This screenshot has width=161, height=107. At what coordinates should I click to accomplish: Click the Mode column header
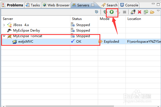104,19
